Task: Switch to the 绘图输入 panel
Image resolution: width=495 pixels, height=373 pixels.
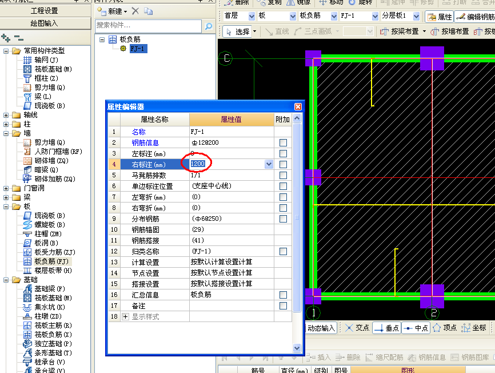Action: [x=45, y=23]
